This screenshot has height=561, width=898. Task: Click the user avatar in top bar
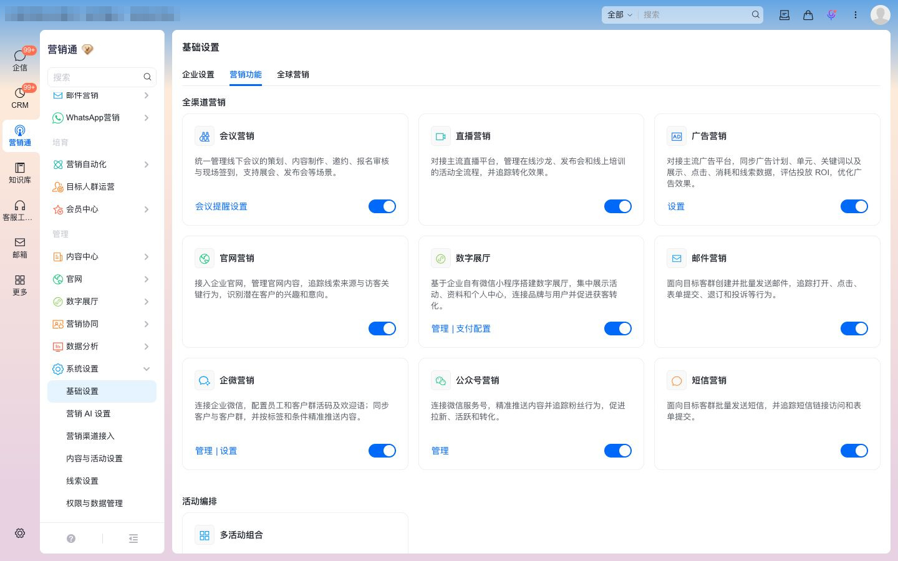click(881, 14)
